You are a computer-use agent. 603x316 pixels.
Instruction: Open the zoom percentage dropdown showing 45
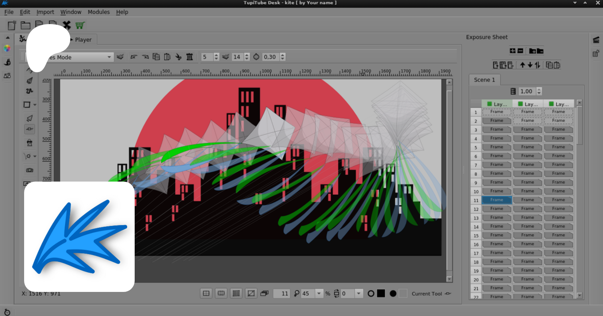[x=319, y=293]
